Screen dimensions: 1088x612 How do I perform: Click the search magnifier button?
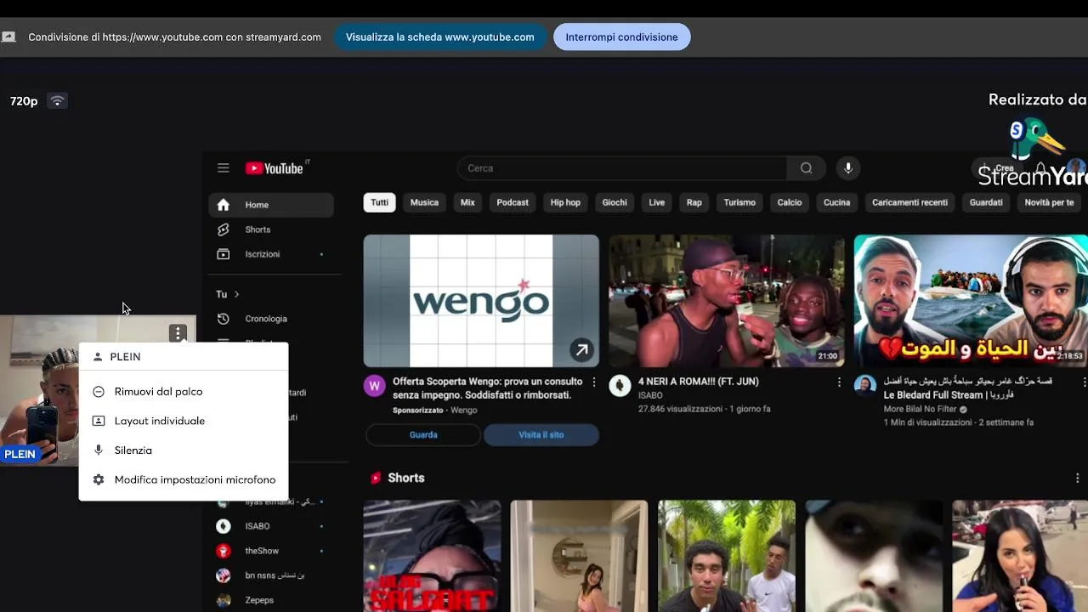806,168
